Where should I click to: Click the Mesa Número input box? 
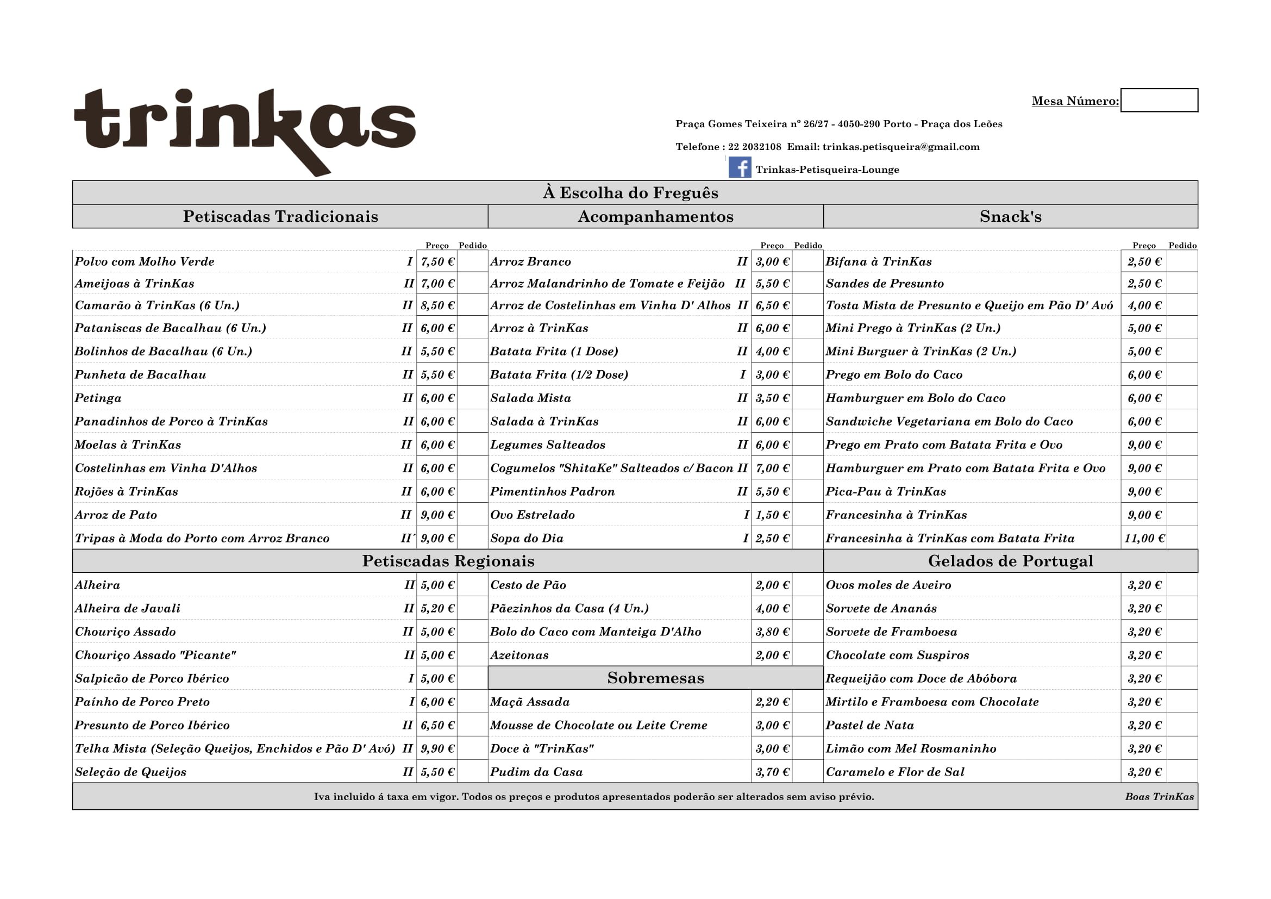[1159, 100]
